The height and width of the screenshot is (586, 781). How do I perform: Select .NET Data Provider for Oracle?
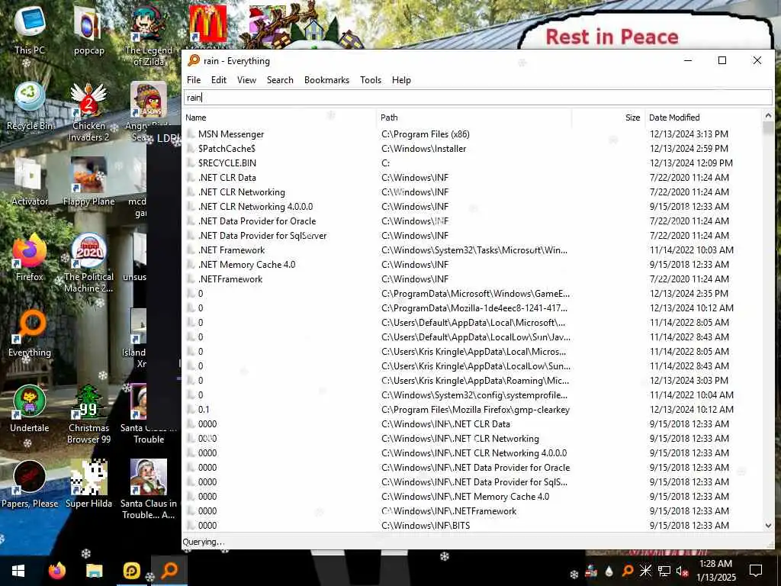(x=472, y=221)
